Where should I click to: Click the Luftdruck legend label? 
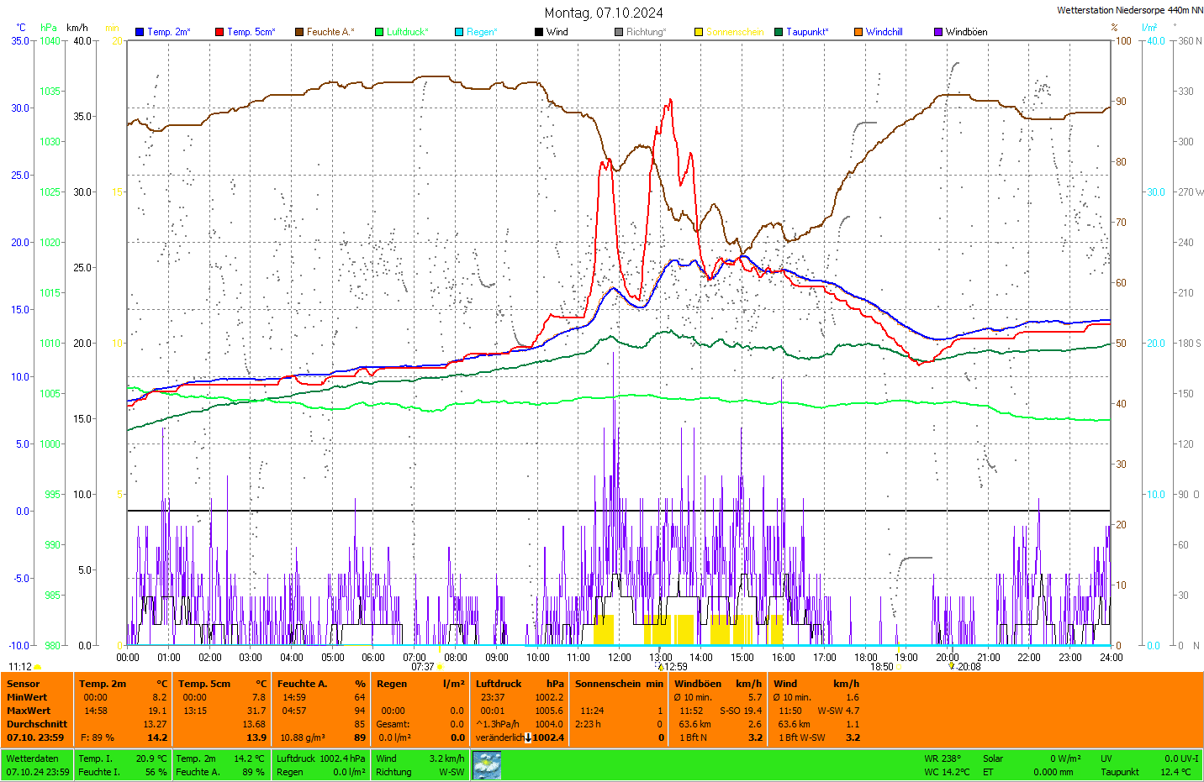point(407,32)
